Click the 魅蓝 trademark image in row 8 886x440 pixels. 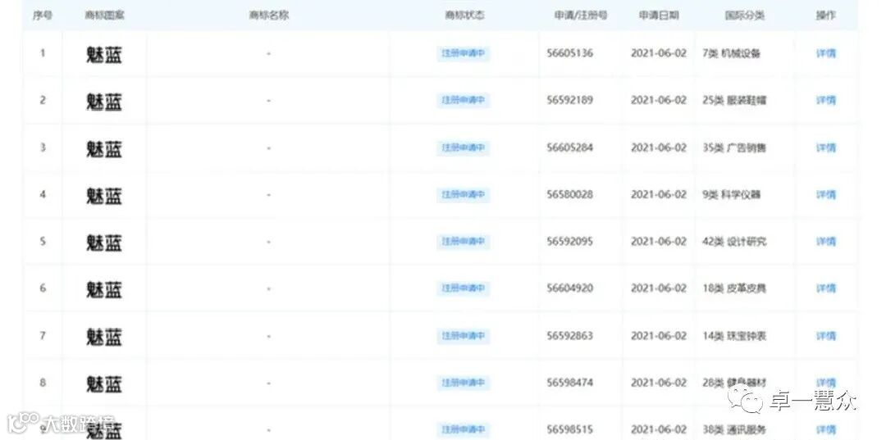pyautogui.click(x=104, y=383)
